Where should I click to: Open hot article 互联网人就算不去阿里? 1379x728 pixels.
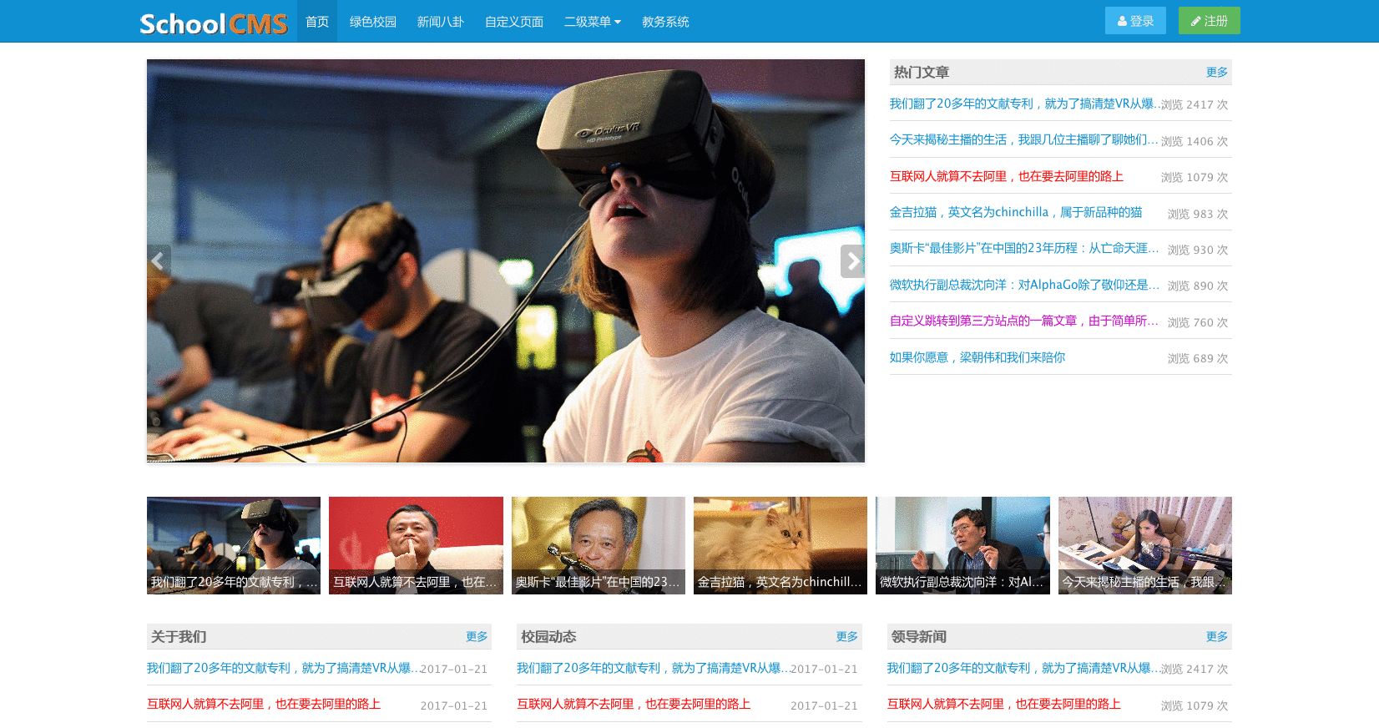1007,176
